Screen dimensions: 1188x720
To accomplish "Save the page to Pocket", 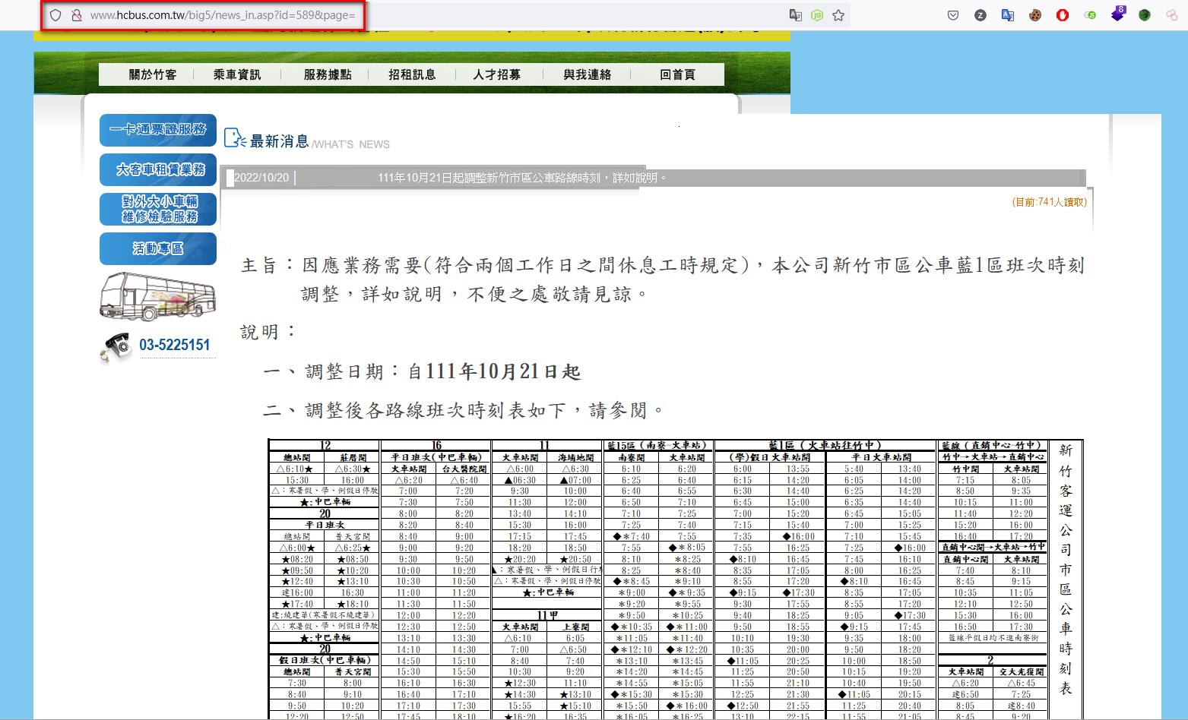I will click(953, 15).
